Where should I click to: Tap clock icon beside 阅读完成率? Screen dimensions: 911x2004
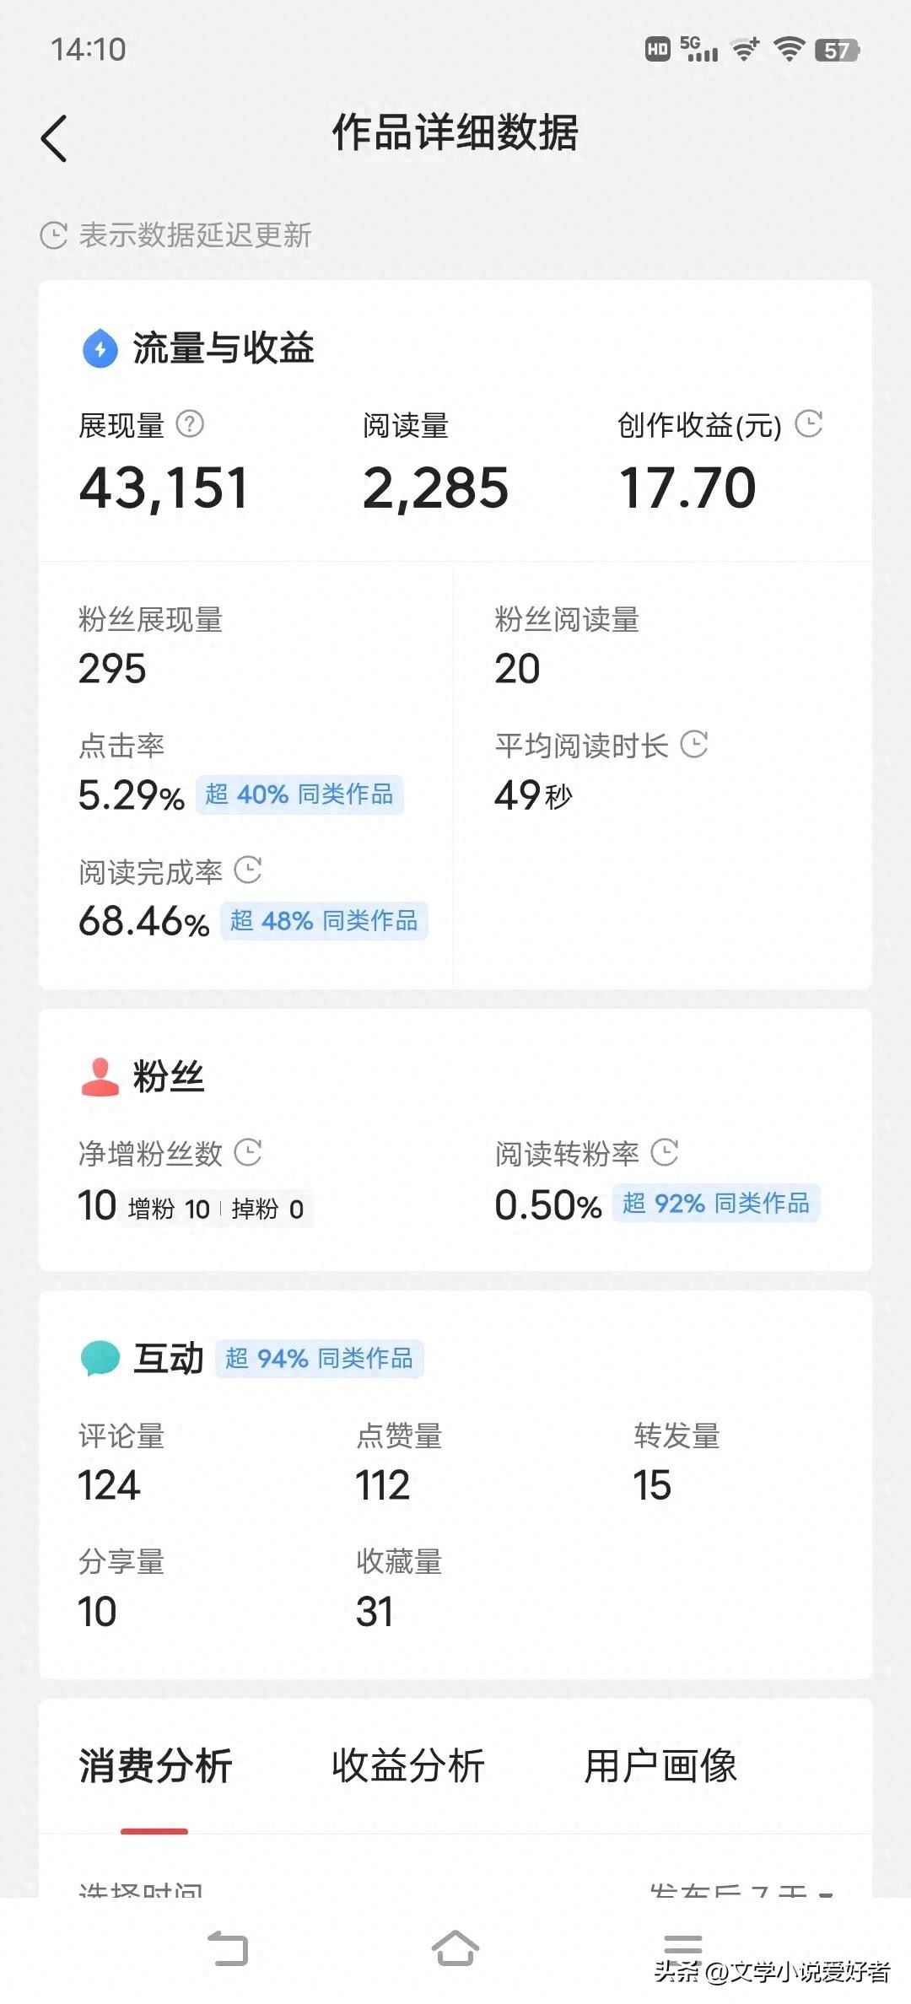pos(248,870)
